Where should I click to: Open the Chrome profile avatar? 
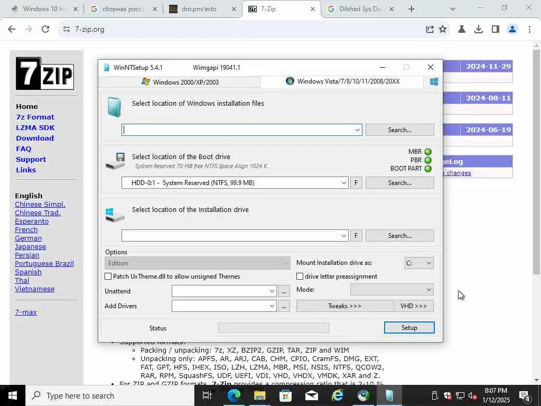(512, 30)
